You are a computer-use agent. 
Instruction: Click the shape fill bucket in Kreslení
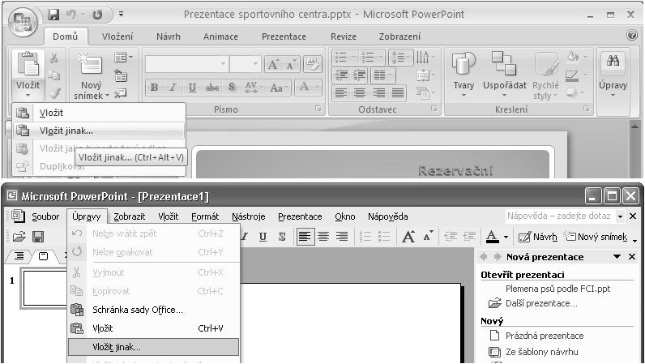pyautogui.click(x=572, y=58)
